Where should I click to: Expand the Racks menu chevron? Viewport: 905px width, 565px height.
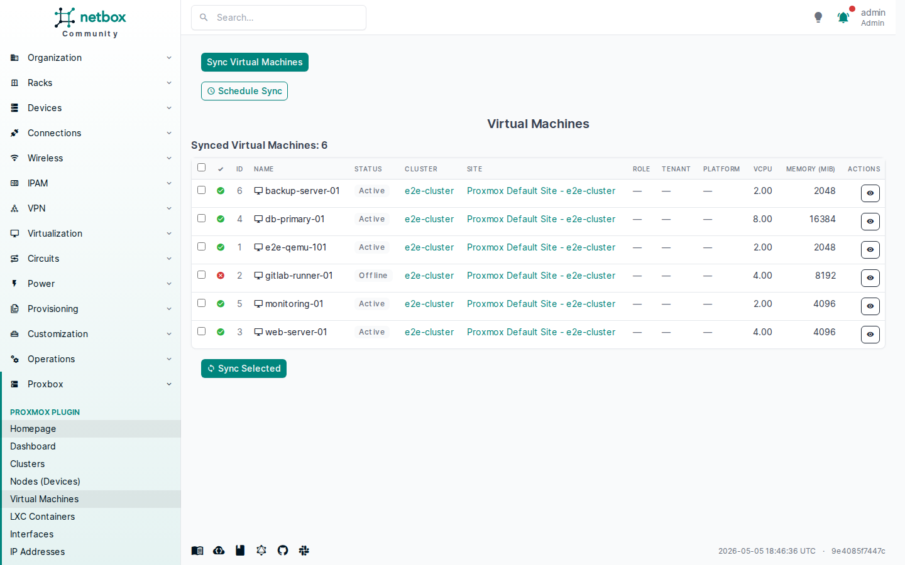coord(168,83)
